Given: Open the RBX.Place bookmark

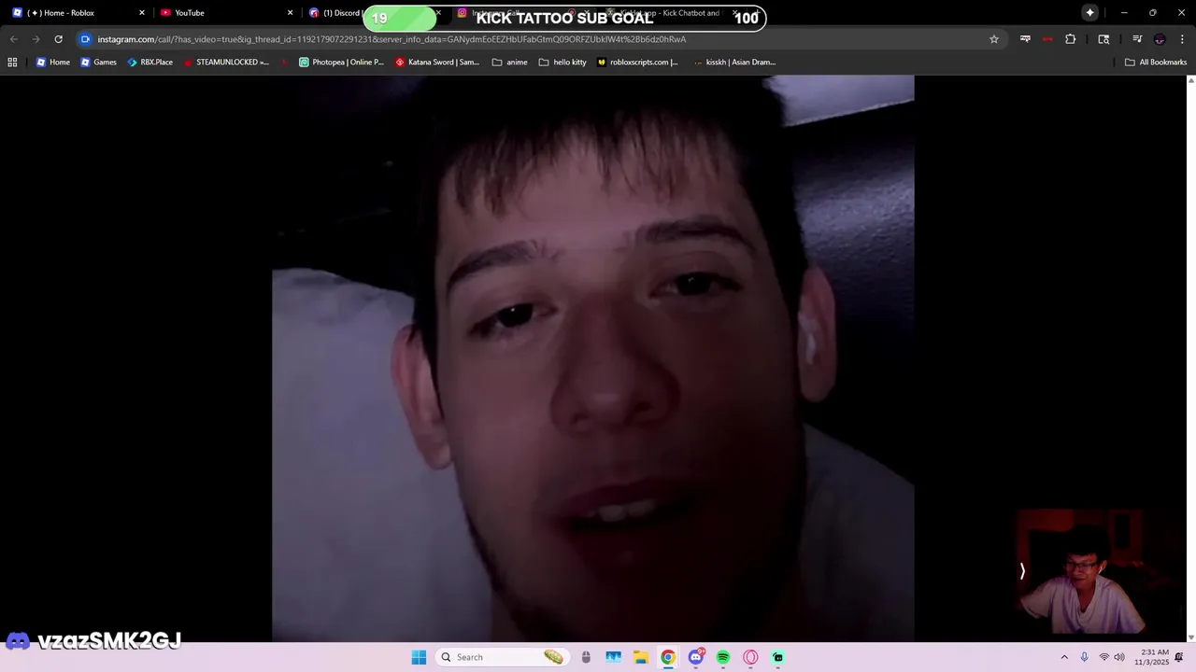Looking at the screenshot, I should [150, 63].
